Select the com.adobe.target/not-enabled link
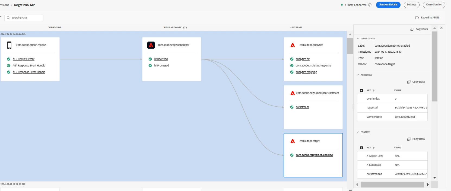Screen dimensions: 451x191 (314, 155)
